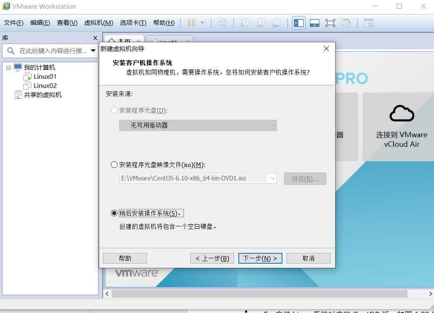Select 我的计算机 in the library tree
Image resolution: width=434 pixels, height=313 pixels.
point(39,68)
